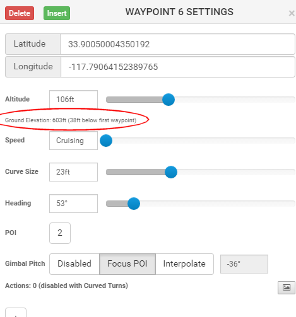Close the Waypoint 6 Settings panel
The image size is (296, 317).
pos(292,13)
